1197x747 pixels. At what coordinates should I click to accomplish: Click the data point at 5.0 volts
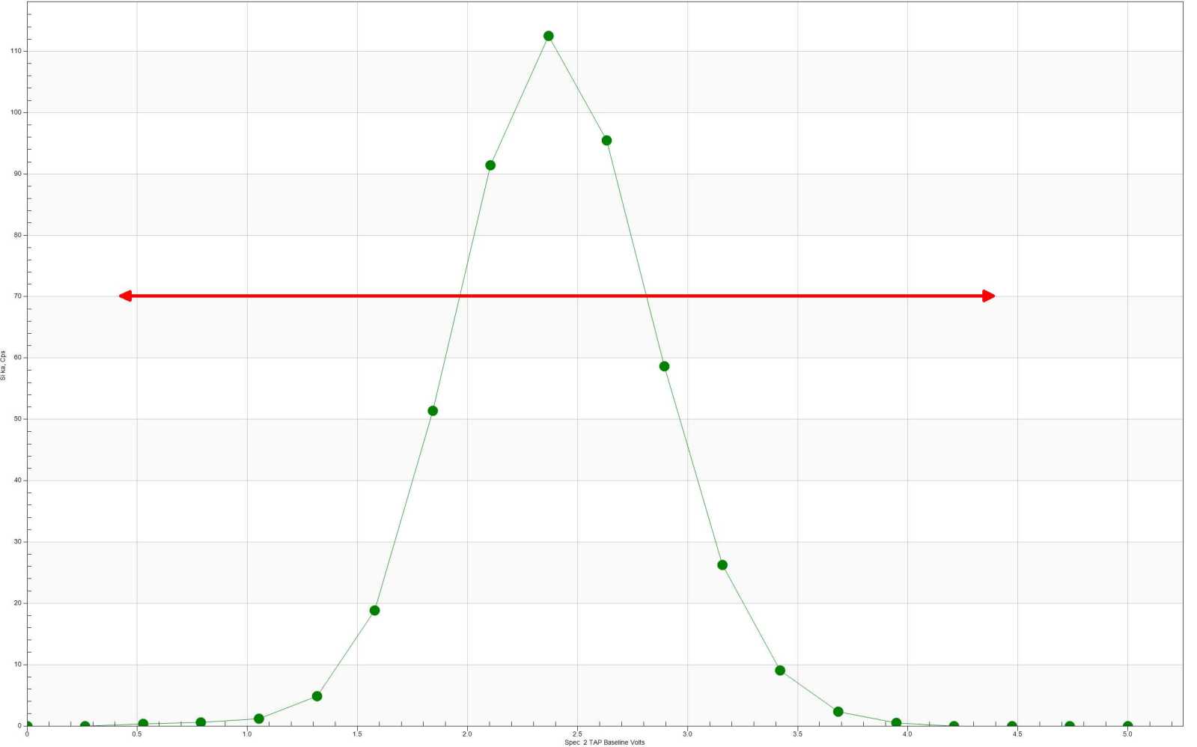1127,726
